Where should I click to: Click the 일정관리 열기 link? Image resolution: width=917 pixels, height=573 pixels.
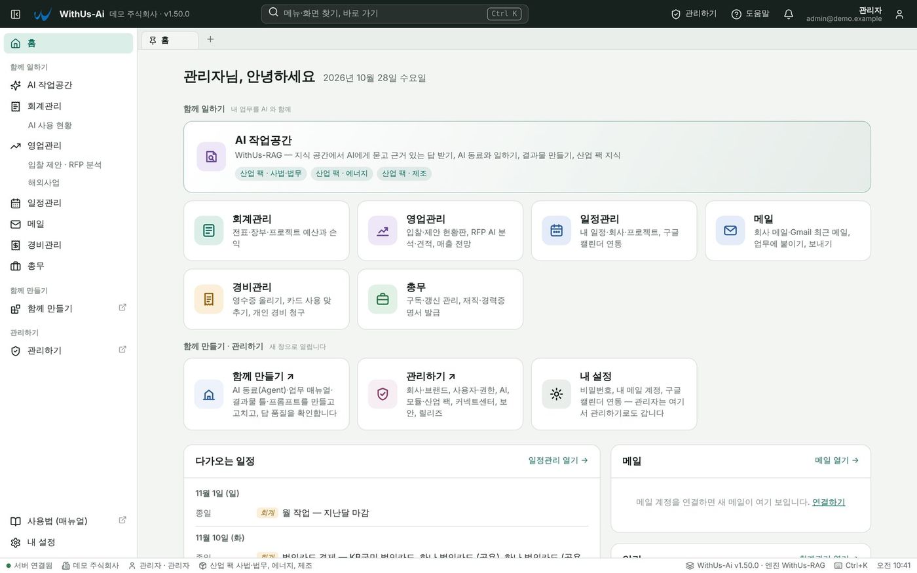coord(558,460)
